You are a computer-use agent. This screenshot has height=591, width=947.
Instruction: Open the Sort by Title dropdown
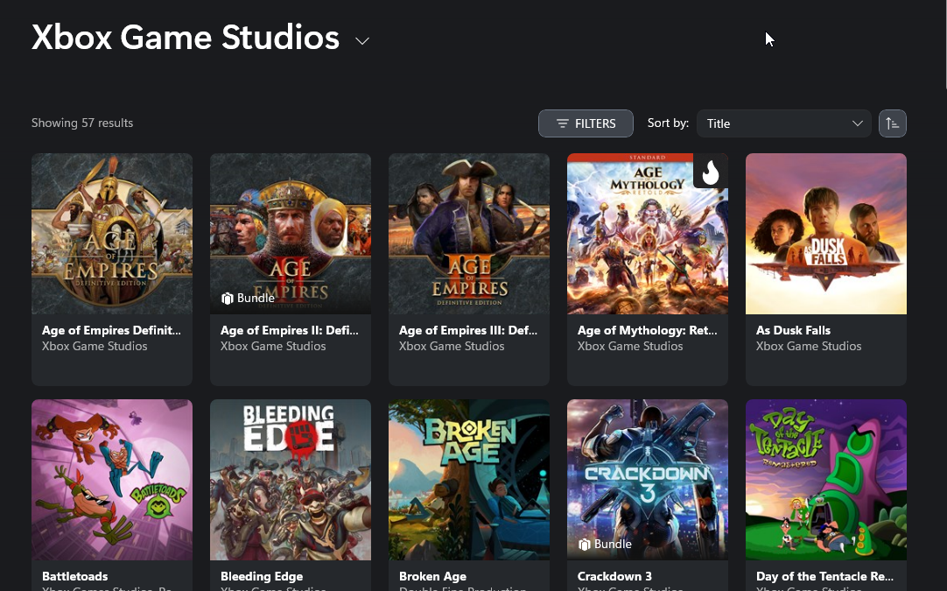tap(783, 123)
